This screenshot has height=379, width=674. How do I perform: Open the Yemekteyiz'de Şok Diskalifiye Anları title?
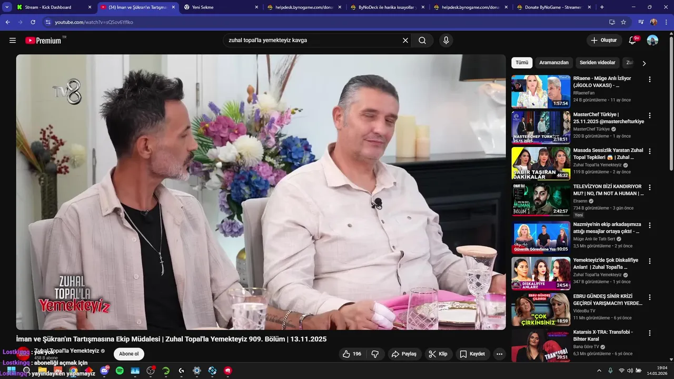click(x=606, y=264)
